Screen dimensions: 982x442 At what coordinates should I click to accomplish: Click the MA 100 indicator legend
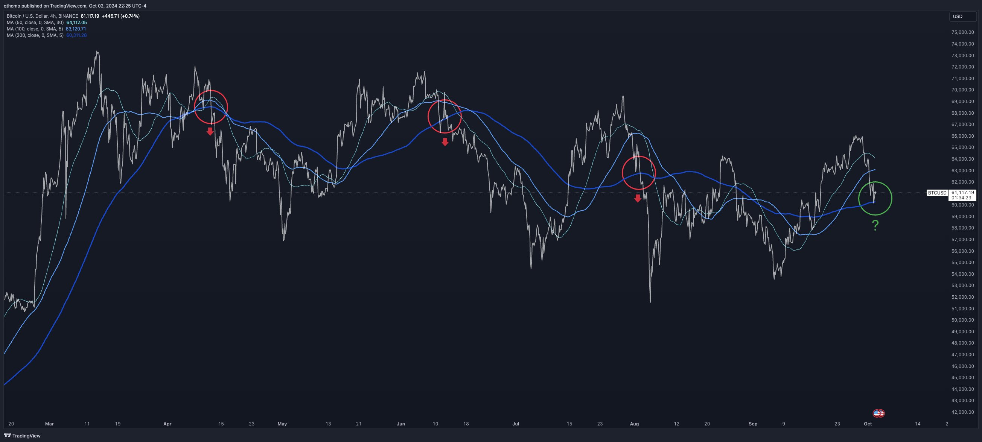[35, 29]
